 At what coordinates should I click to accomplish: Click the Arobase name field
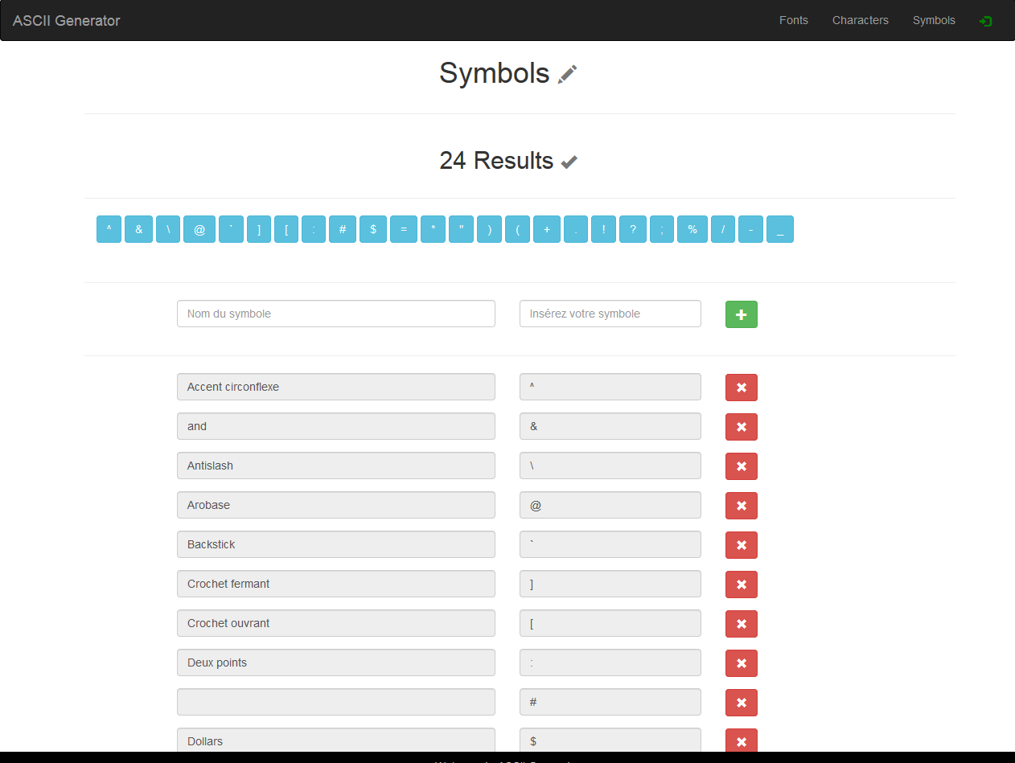(336, 505)
